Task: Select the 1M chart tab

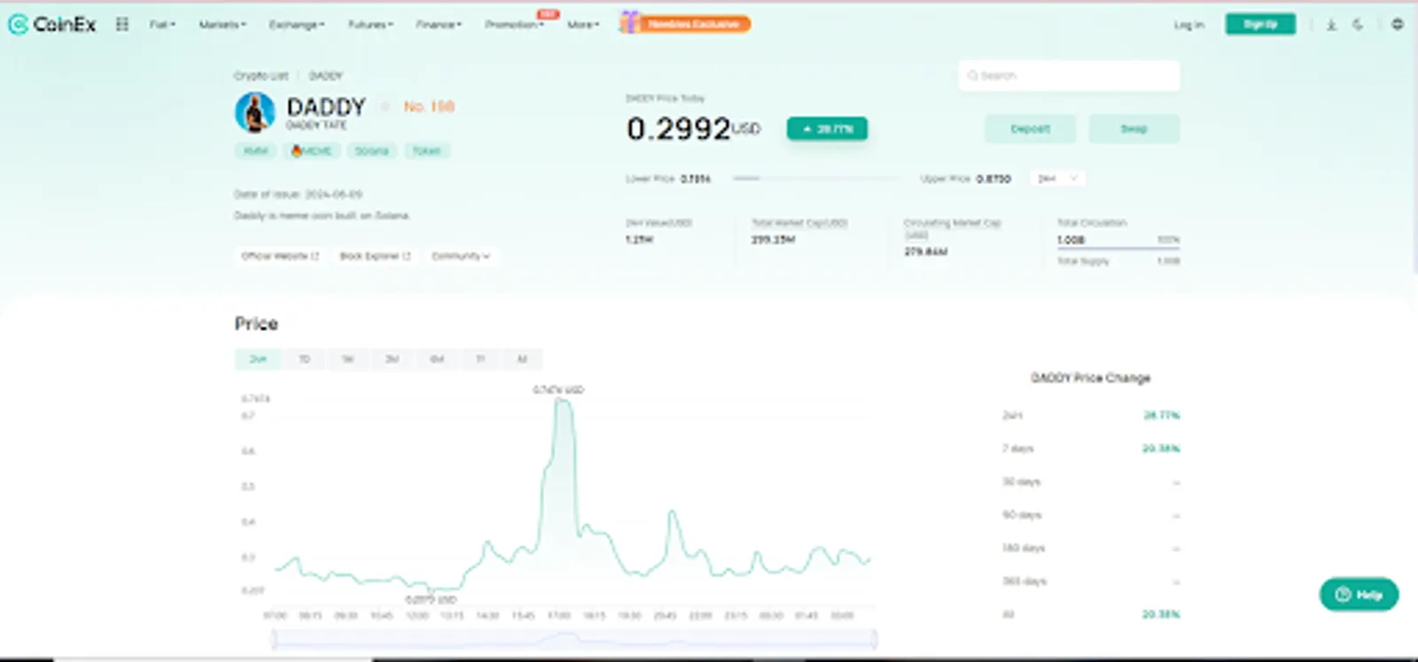Action: tap(347, 359)
